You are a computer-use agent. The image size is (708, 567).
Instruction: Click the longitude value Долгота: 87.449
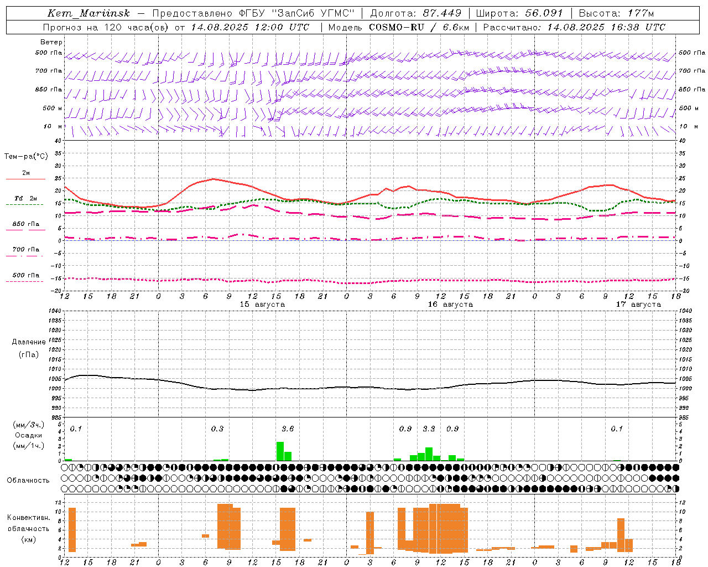[417, 13]
